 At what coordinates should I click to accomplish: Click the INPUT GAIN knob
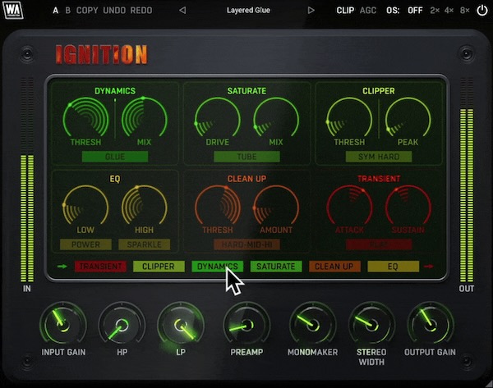(x=63, y=325)
